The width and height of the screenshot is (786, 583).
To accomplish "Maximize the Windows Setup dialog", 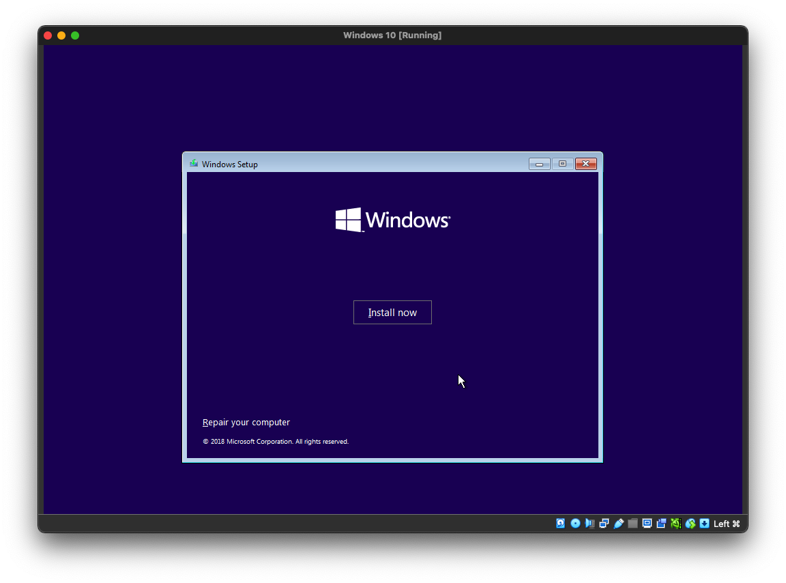I will coord(562,164).
